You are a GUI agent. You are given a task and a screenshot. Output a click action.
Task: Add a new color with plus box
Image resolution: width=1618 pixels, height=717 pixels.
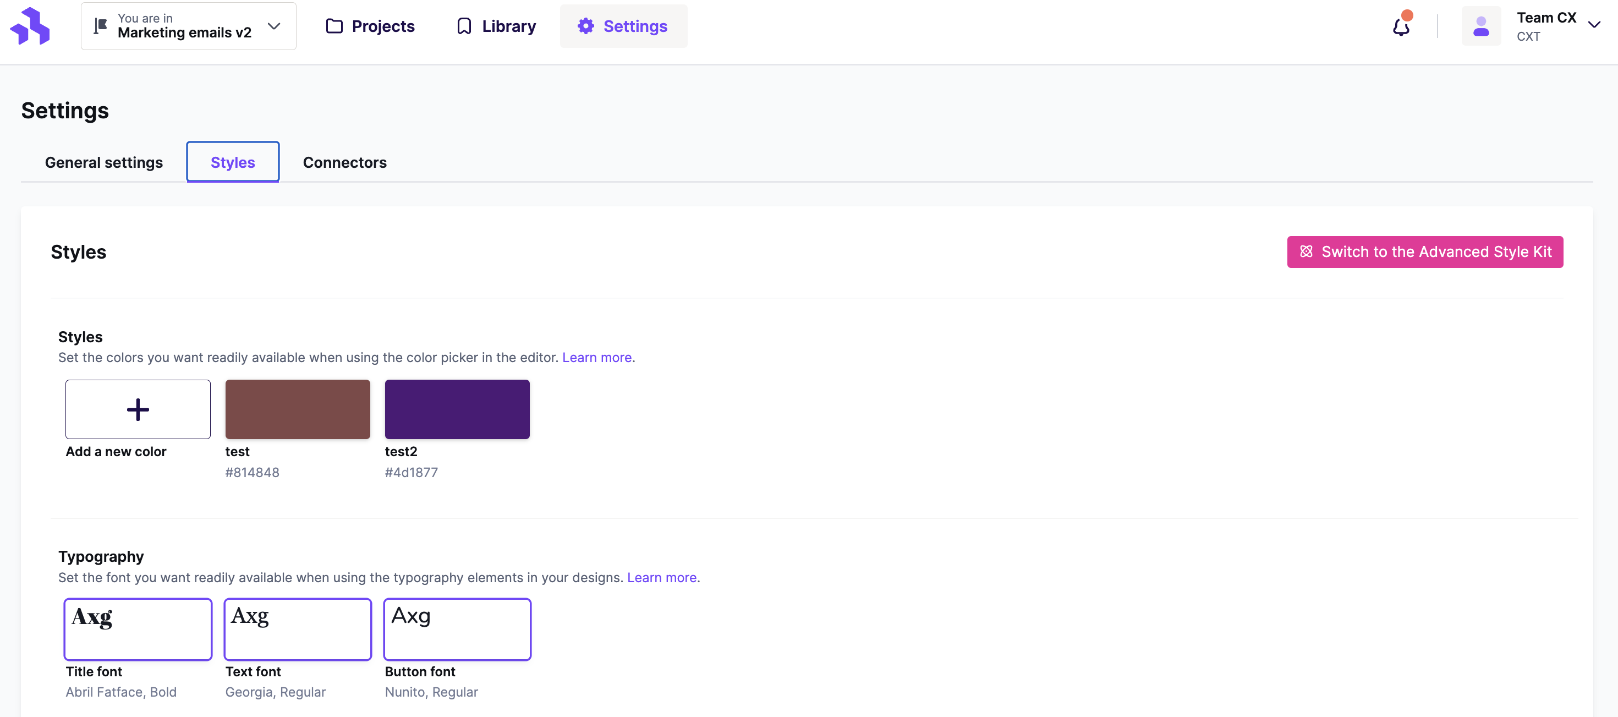coord(138,409)
